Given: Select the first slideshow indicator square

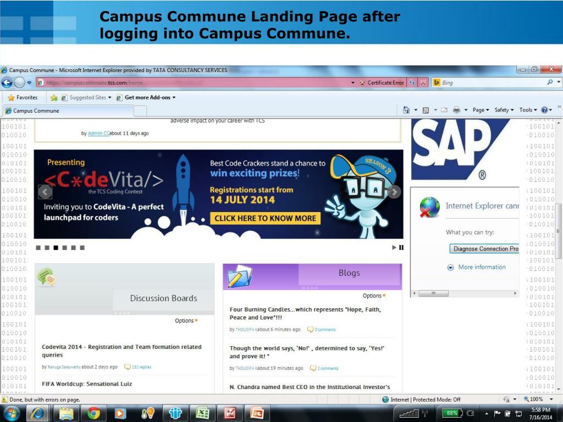Looking at the screenshot, I should point(38,248).
